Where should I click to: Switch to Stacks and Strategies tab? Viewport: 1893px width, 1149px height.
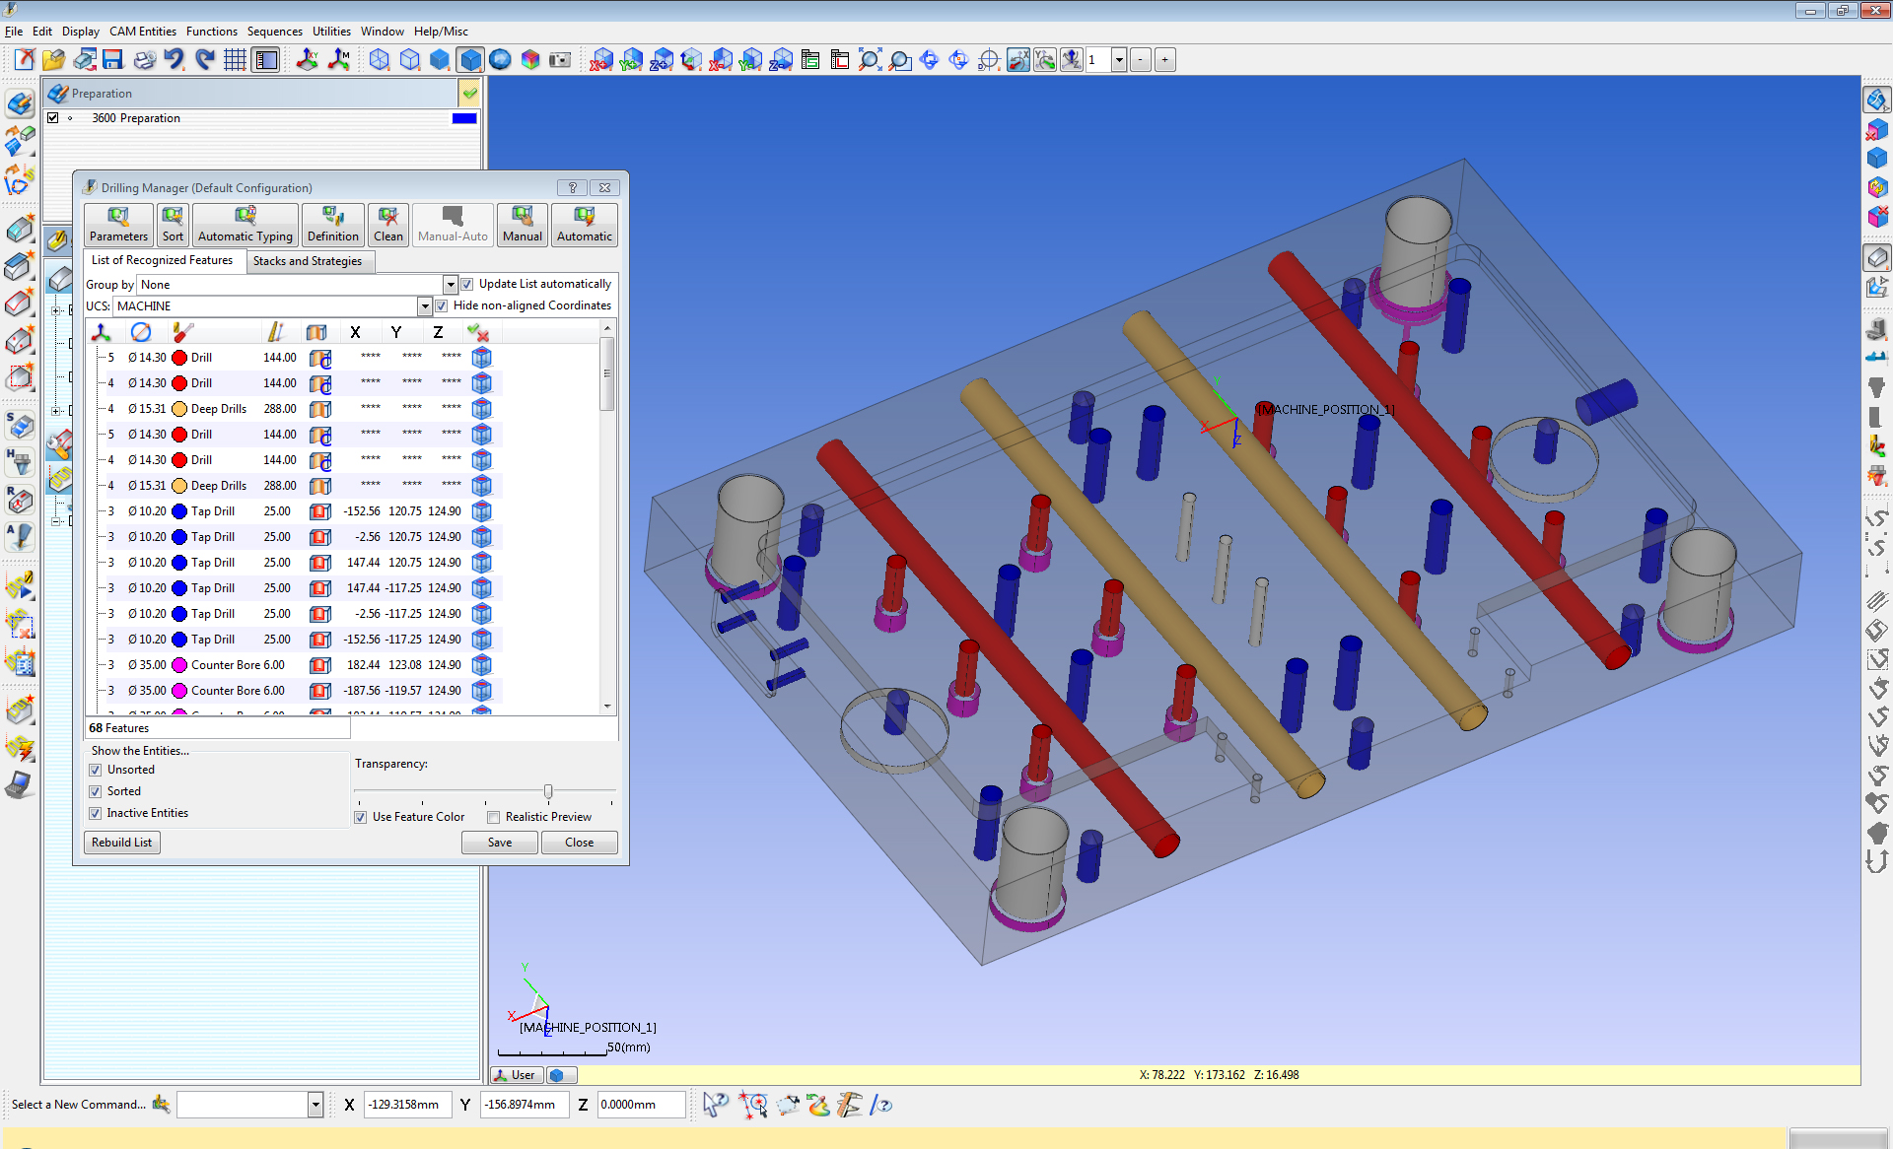pos(307,261)
